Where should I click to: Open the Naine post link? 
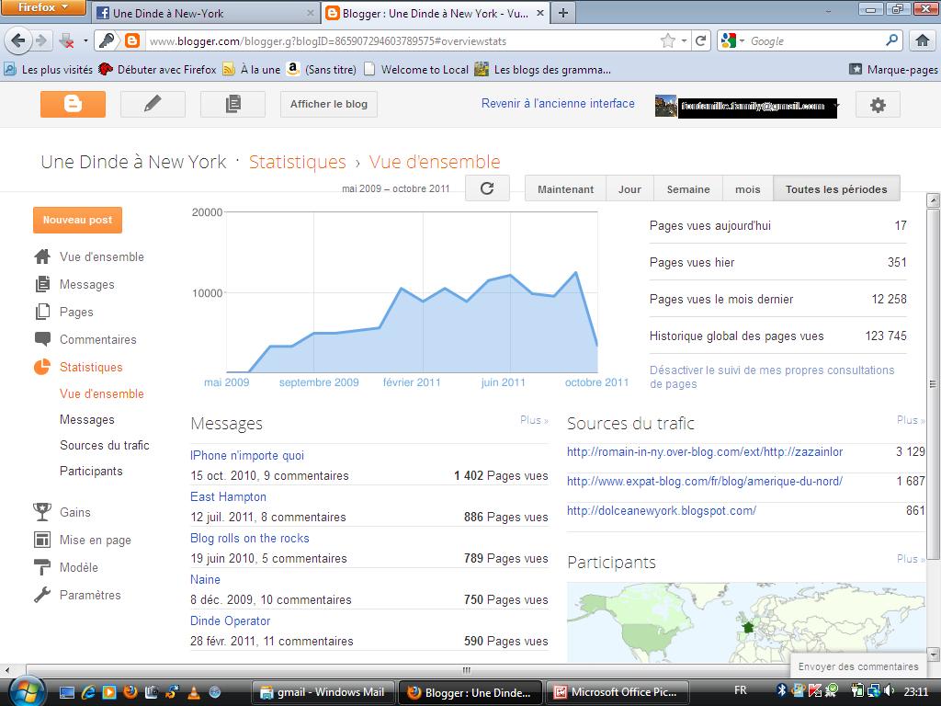205,579
